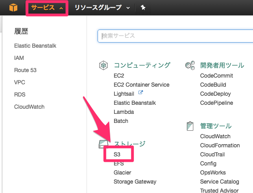The image size is (253, 193).
Task: Open CodePipeline service
Action: (216, 103)
